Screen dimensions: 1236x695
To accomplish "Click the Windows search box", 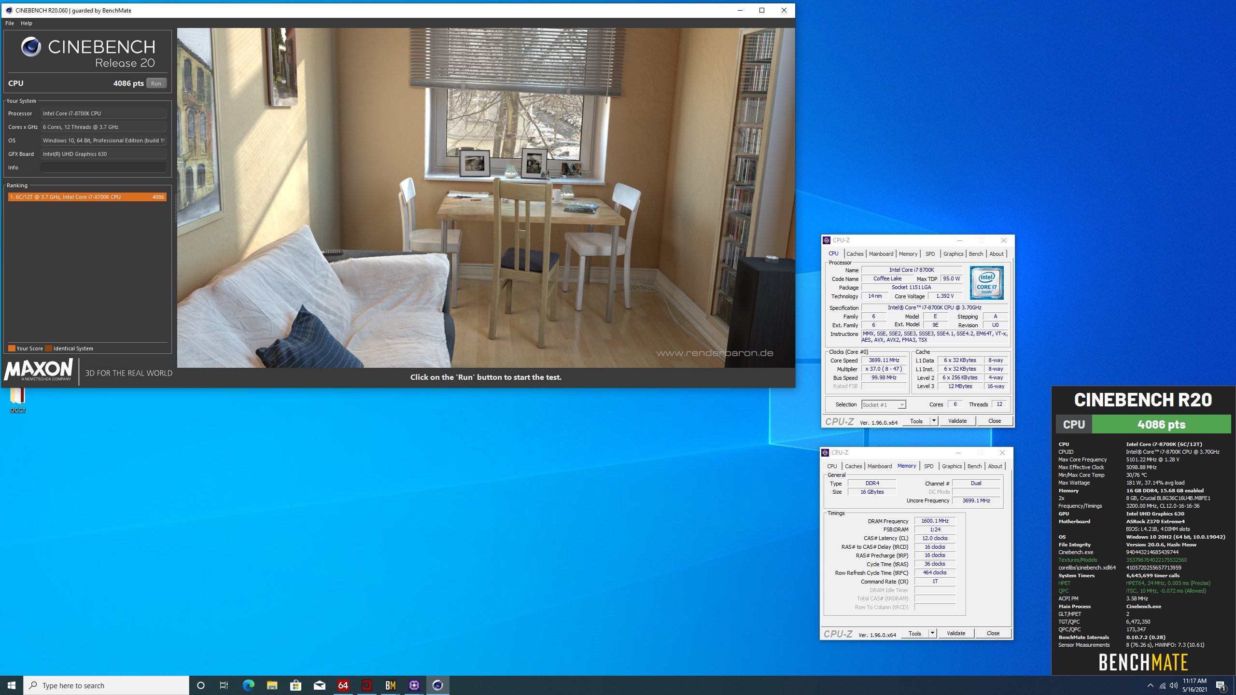I will (106, 685).
